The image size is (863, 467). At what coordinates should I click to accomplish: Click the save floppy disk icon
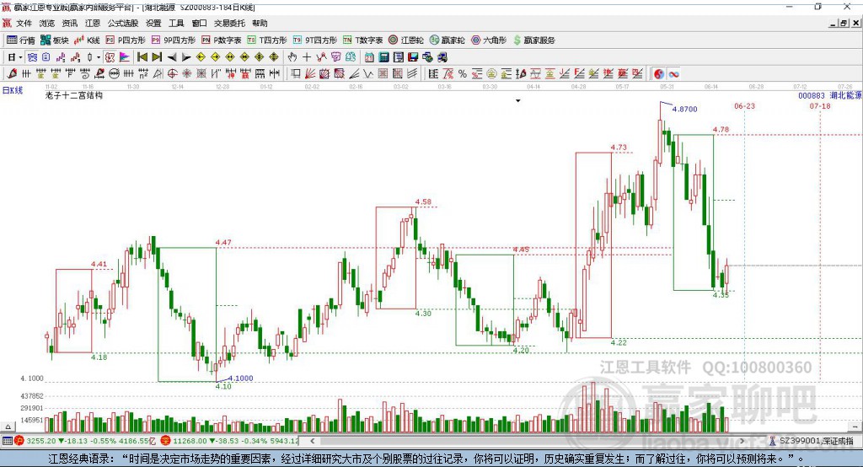413,57
